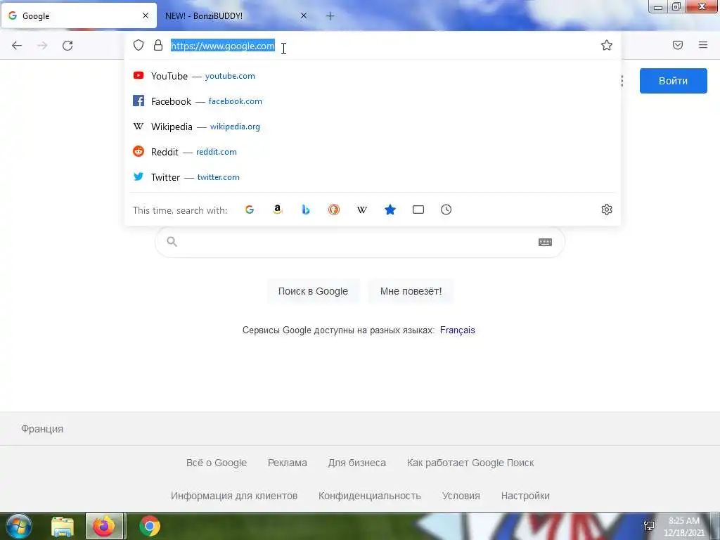This screenshot has height=540, width=720.
Task: Open the taskbar clock showing 8:25 AM
Action: [683, 527]
